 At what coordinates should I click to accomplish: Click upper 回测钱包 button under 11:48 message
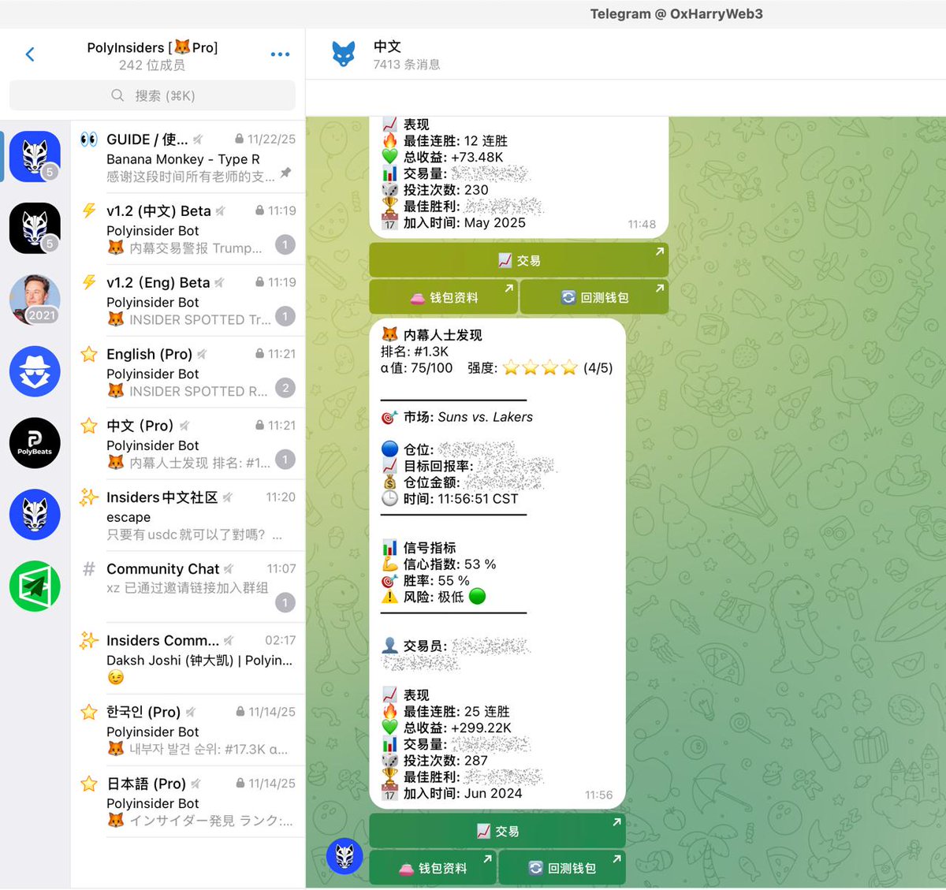pos(594,297)
